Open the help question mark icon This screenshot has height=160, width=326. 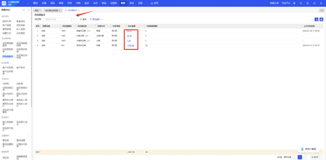pos(308,3)
